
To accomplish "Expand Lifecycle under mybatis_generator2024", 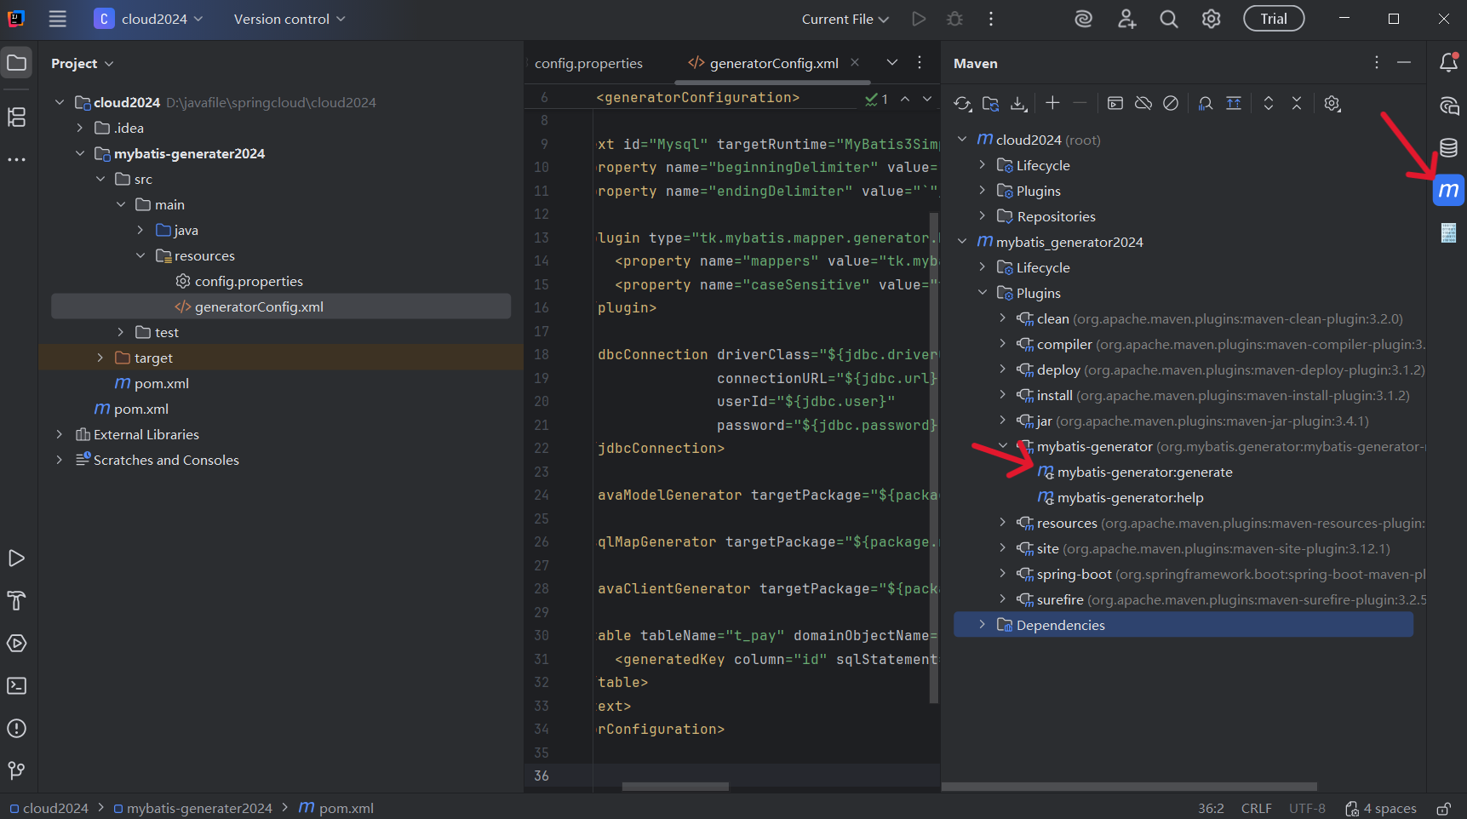I will [x=982, y=267].
